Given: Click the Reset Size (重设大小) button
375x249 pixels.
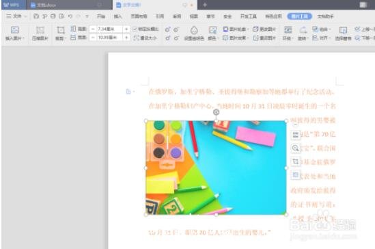Looking at the screenshot, I should 145,38.
